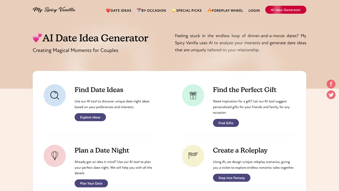The image size is (339, 191).
Task: Click the magnifying glass Find Date Ideas icon
Action: (x=55, y=95)
